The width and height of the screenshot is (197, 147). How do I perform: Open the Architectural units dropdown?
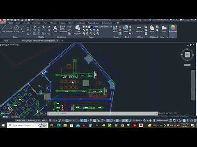point(162,120)
